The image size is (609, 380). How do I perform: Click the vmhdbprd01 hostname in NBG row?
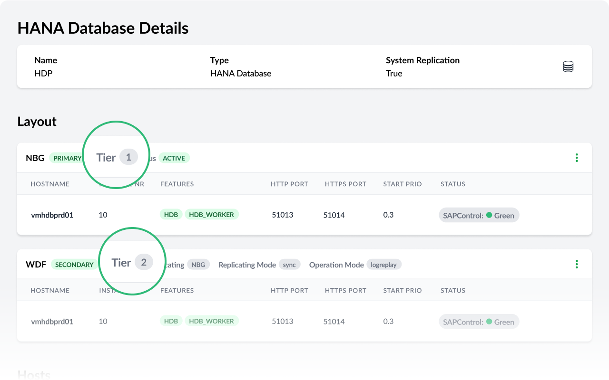[x=52, y=215]
